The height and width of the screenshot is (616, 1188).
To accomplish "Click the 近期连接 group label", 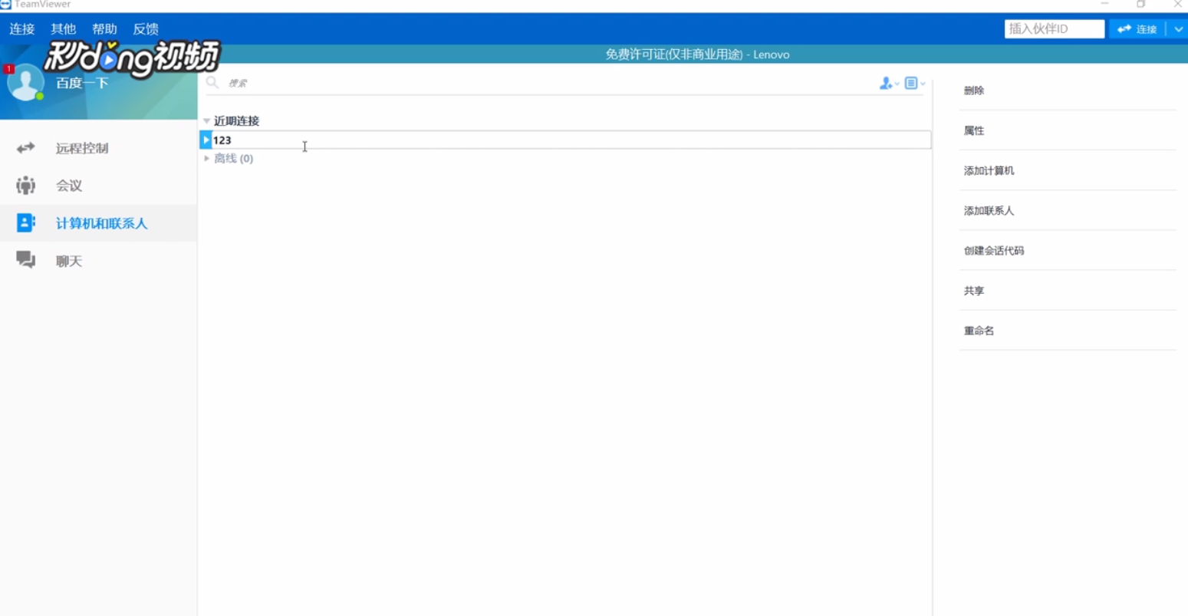I will (236, 121).
